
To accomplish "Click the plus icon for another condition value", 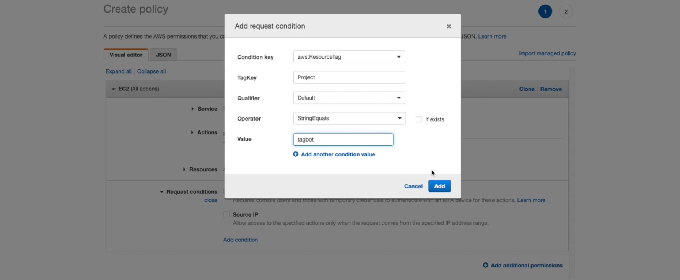I will click(x=296, y=154).
